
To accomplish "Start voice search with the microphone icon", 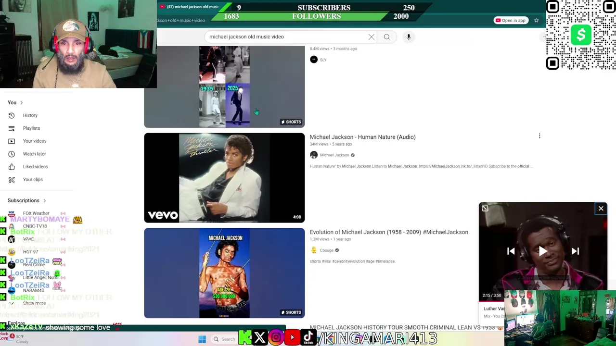I will 409,37.
